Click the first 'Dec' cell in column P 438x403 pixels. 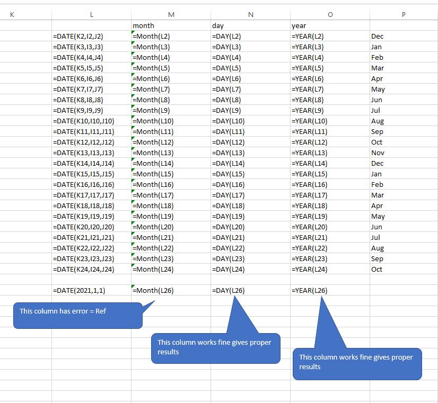tap(404, 36)
